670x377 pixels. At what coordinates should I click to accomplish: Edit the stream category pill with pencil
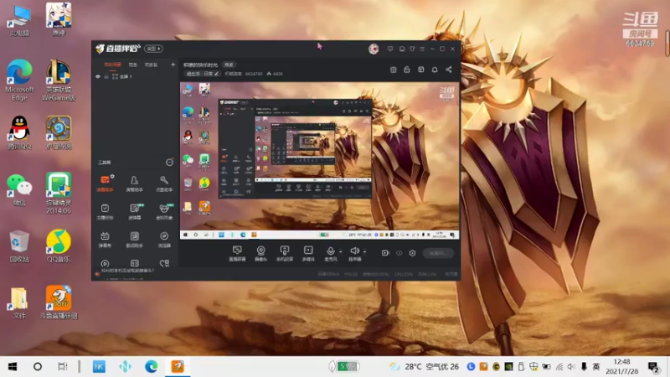tap(202, 74)
